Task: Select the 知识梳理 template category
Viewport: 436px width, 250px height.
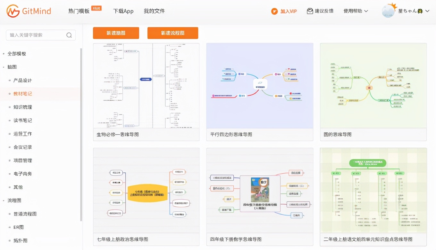Action: coord(23,107)
